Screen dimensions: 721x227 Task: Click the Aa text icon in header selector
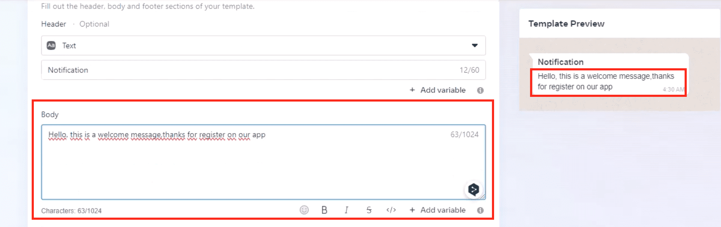[51, 46]
